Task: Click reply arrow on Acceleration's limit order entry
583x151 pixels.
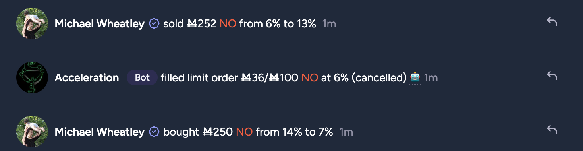Action: pyautogui.click(x=552, y=75)
